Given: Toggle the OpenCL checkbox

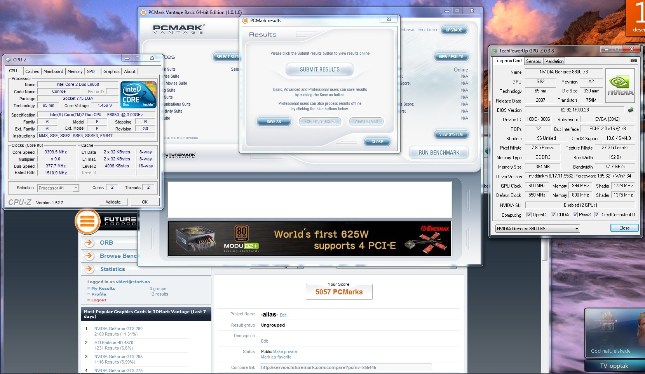Looking at the screenshot, I should 529,215.
